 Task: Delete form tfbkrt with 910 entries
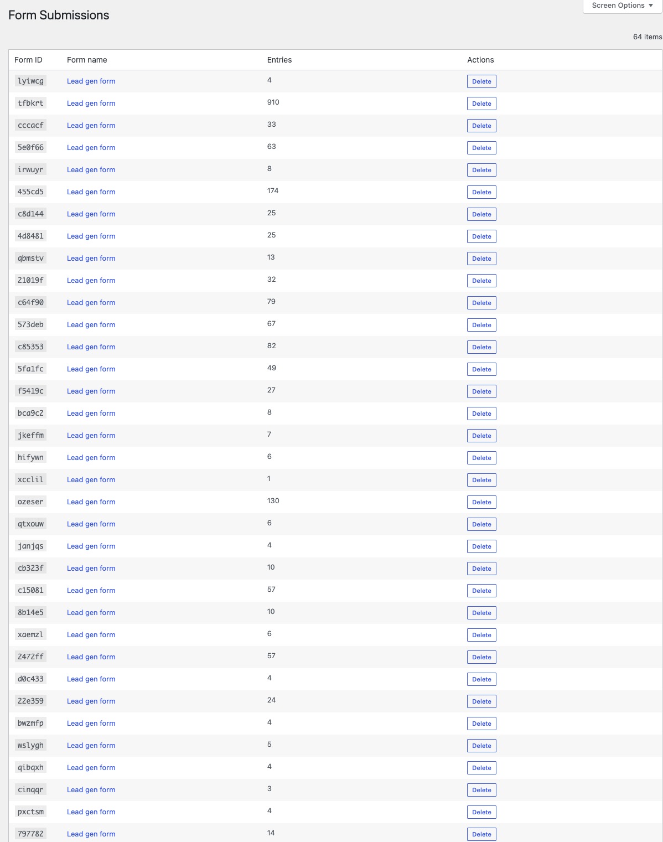[x=481, y=104]
